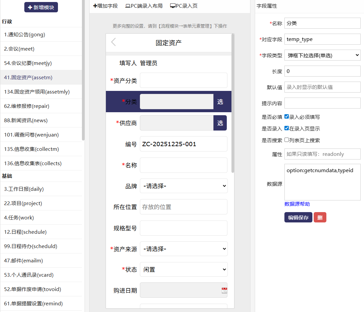
Task: Toggle 录入必须填写 checkbox
Action: click(x=287, y=117)
